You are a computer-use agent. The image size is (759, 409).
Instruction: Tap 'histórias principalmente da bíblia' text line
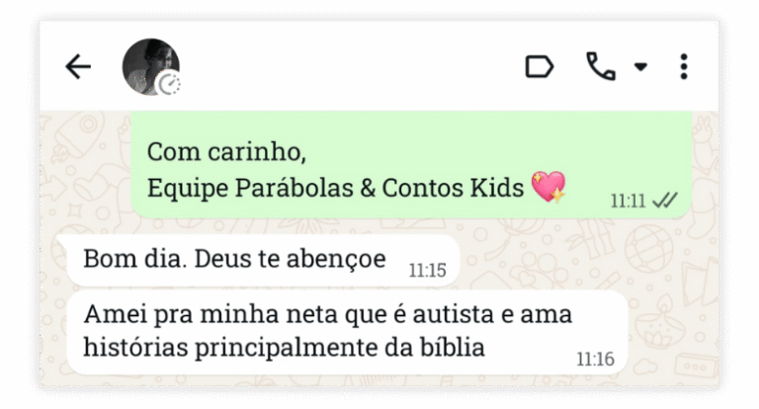[285, 347]
